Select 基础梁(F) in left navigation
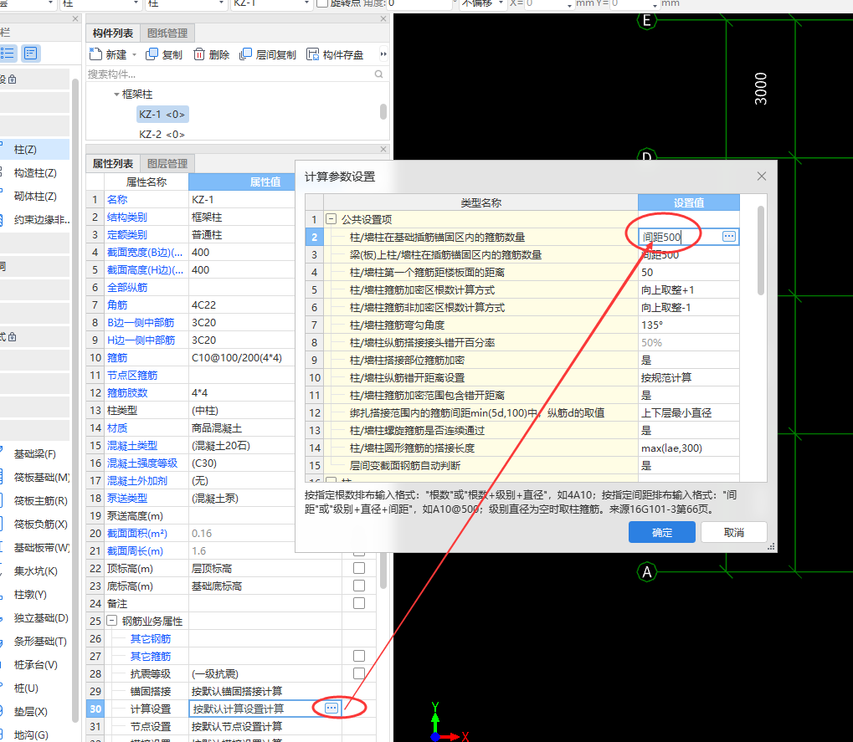The image size is (853, 742). click(x=35, y=454)
